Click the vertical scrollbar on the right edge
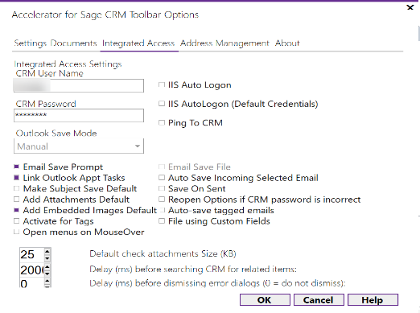The width and height of the screenshot is (420, 313). [x=418, y=34]
